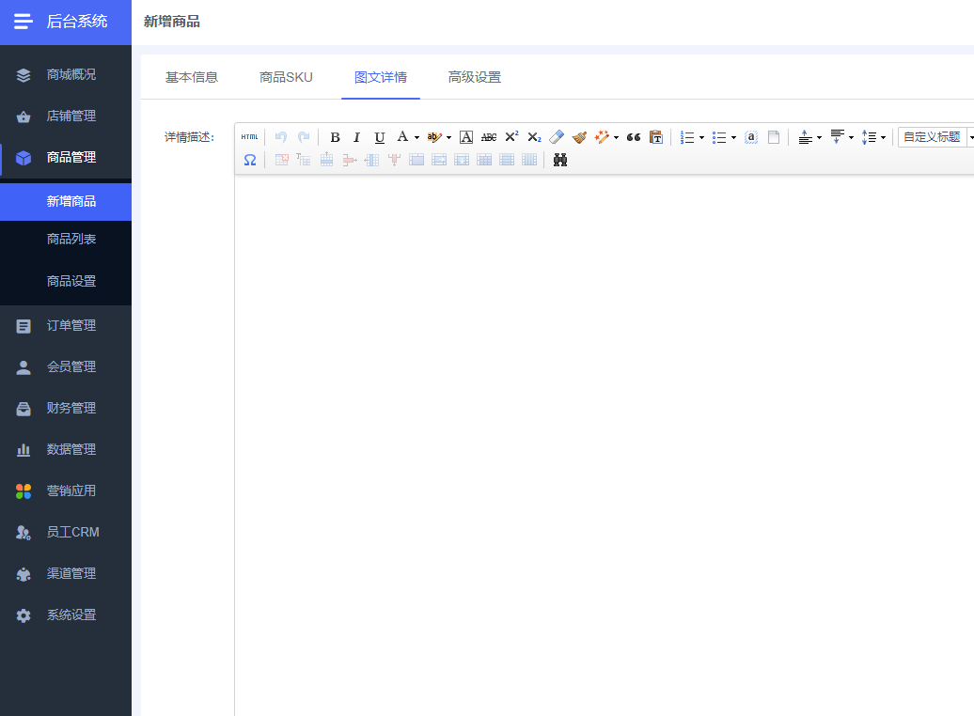This screenshot has height=716, width=974.
Task: Apply text highlight with the ab pencil icon
Action: (434, 137)
